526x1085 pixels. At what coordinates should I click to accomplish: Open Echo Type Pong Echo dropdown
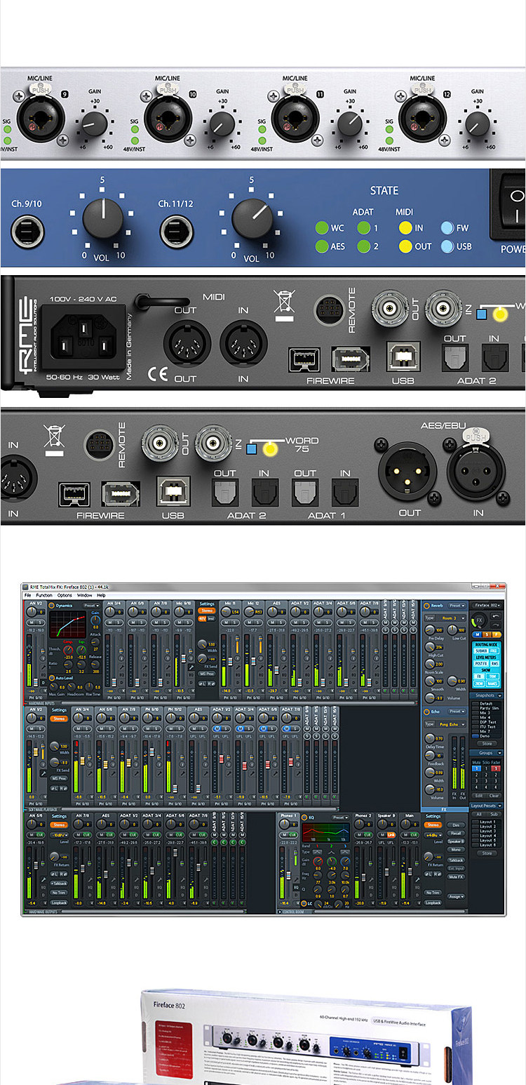pos(450,724)
